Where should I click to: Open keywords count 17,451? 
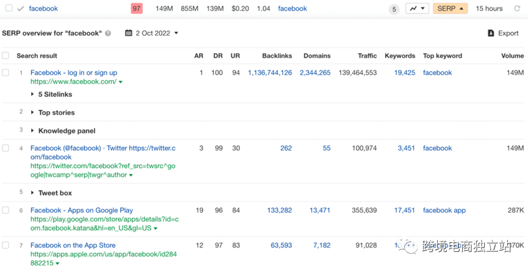405,210
